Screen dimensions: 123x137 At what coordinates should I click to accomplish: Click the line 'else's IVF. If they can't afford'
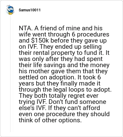tap(59, 108)
